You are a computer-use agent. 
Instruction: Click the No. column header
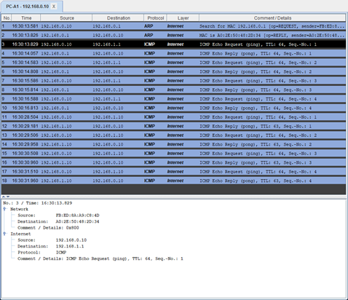[x=7, y=18]
